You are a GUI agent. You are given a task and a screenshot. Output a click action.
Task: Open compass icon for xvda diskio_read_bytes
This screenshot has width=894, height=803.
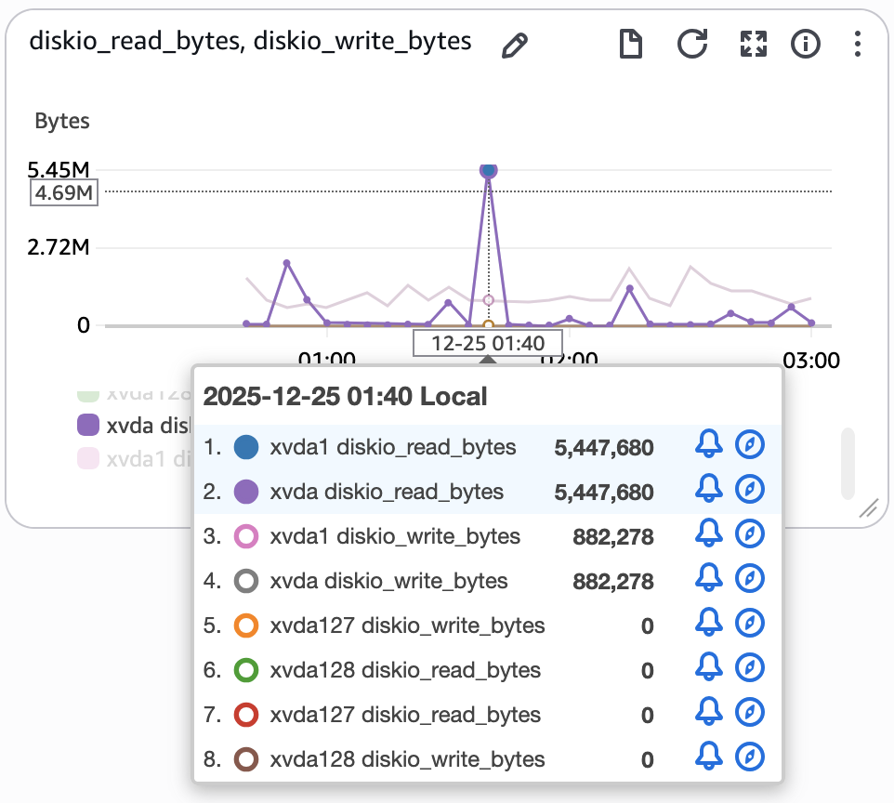(749, 490)
